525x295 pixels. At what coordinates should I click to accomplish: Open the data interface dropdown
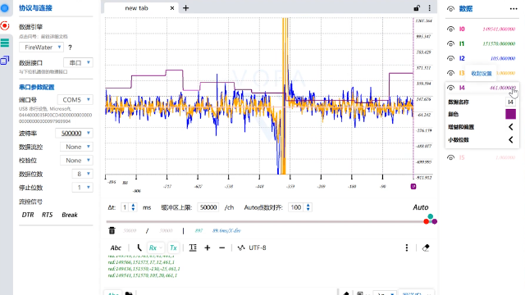coord(78,62)
